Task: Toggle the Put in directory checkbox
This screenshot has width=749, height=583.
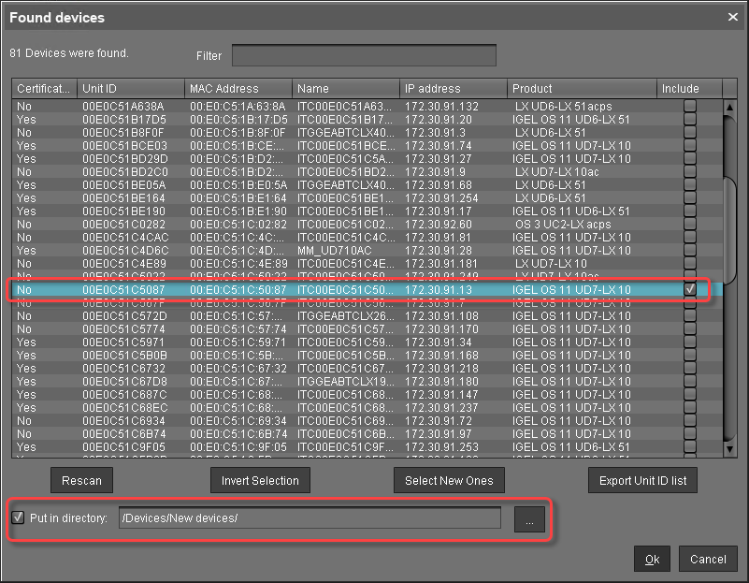Action: pyautogui.click(x=19, y=518)
